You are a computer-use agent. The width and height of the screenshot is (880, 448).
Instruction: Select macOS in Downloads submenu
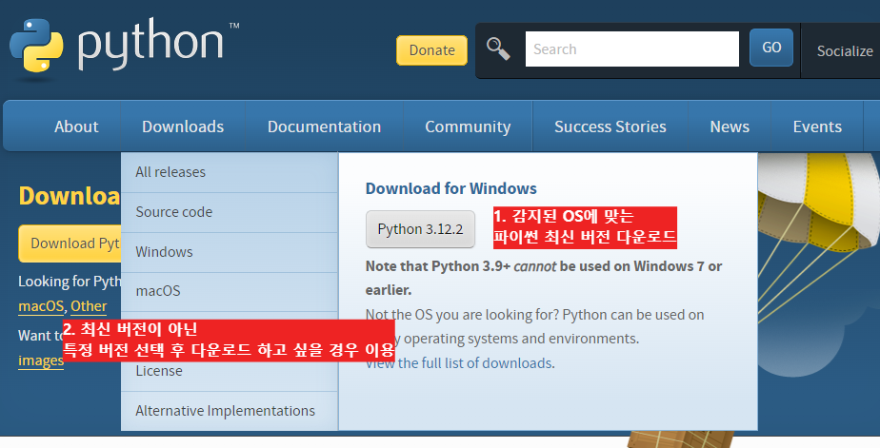[229, 291]
